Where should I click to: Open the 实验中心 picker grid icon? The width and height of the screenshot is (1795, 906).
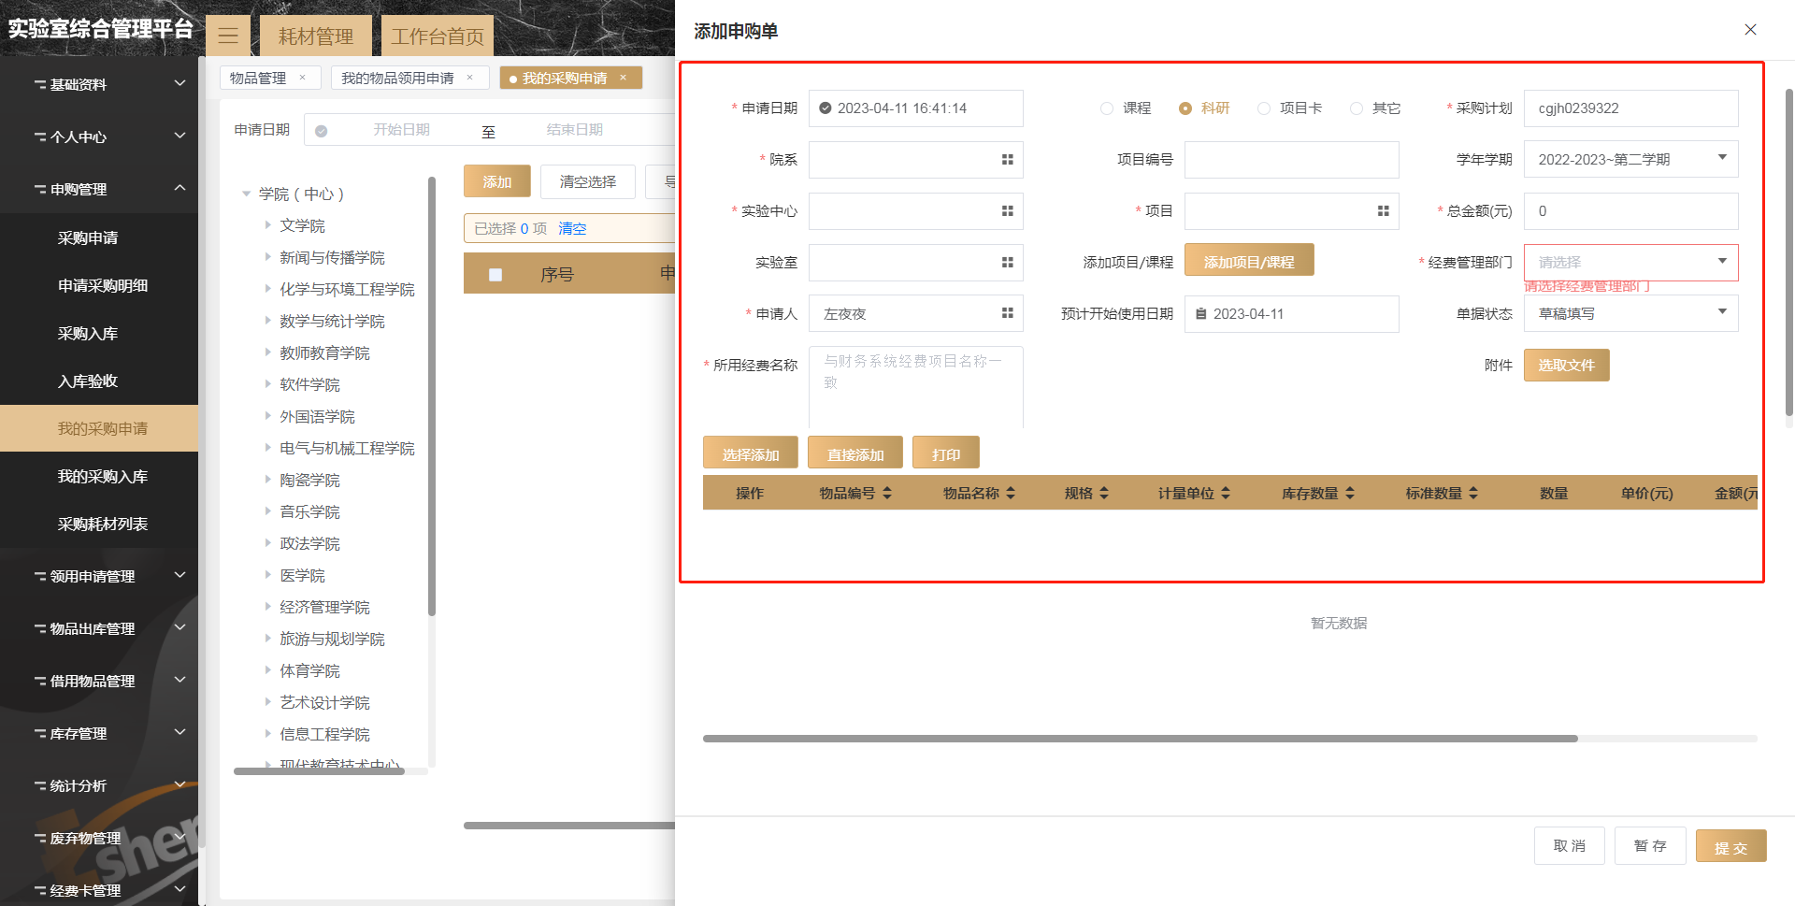(1007, 211)
